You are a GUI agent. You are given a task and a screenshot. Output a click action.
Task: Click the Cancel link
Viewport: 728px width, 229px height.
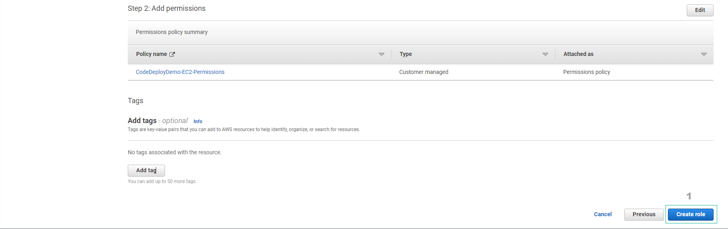point(603,214)
